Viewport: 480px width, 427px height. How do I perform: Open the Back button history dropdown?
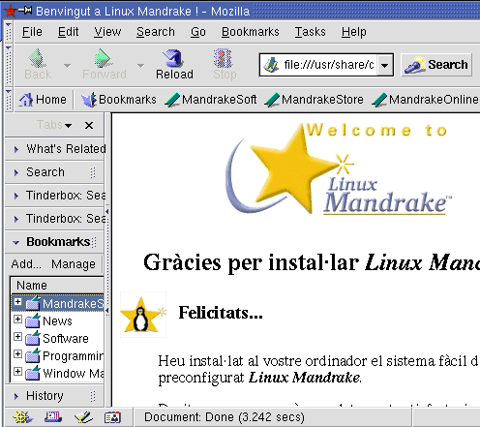coord(67,66)
